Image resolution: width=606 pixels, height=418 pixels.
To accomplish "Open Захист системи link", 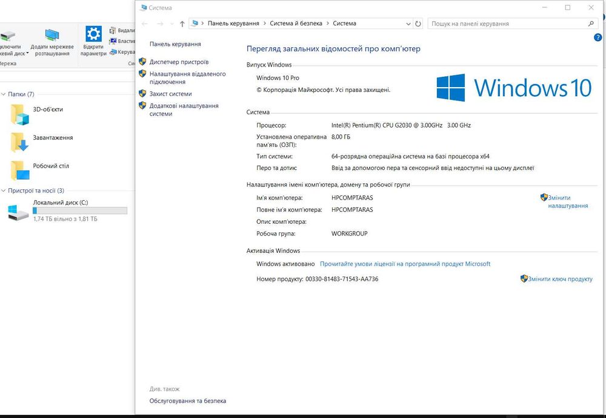I will coord(170,94).
